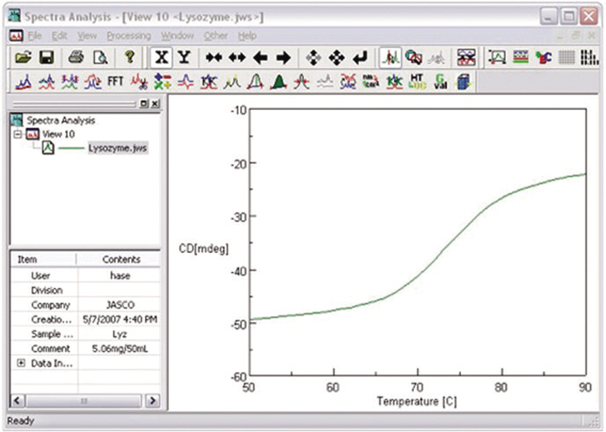This screenshot has width=606, height=432.
Task: Toggle the grid display icon
Action: (x=567, y=58)
